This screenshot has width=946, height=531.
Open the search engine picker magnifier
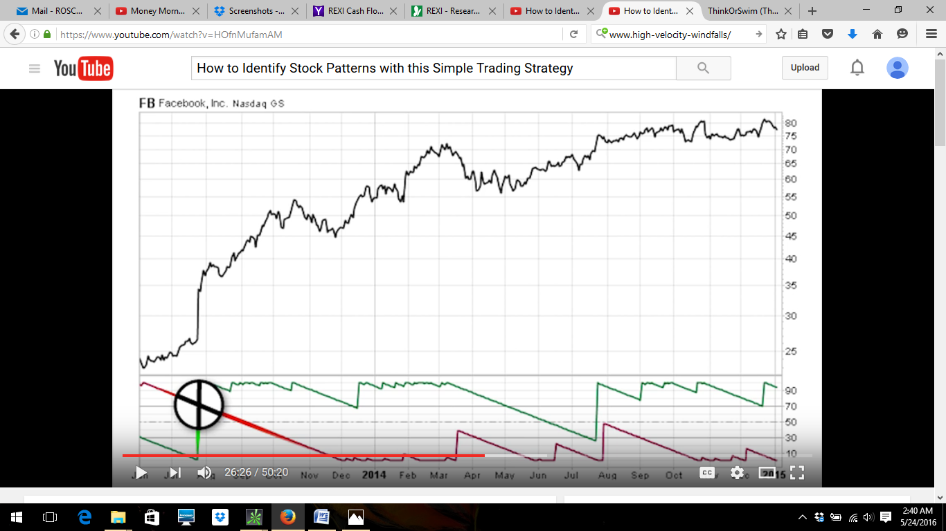click(601, 34)
